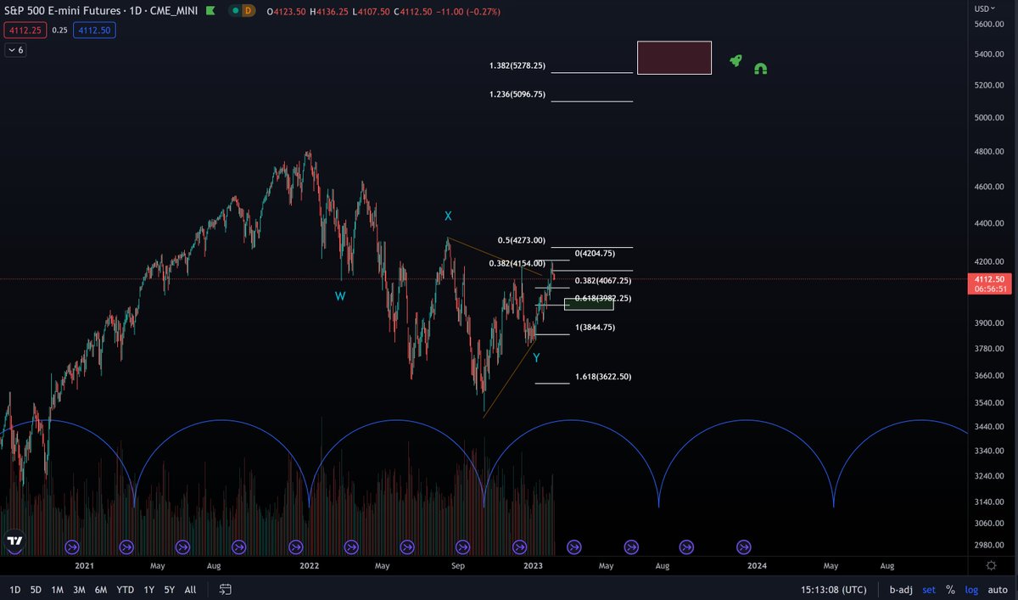Select the All date range
This screenshot has width=1018, height=600.
190,589
